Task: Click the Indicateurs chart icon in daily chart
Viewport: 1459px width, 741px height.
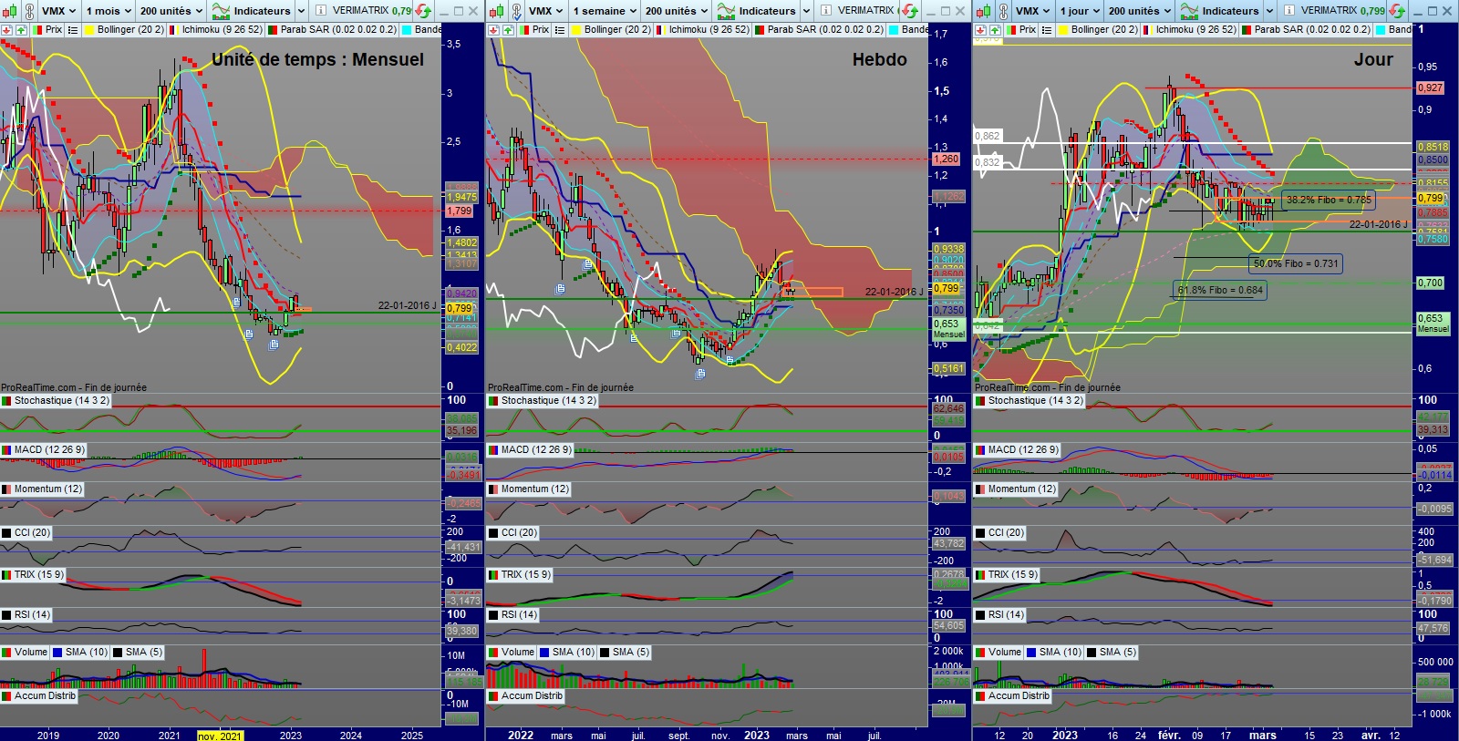Action: (1189, 11)
